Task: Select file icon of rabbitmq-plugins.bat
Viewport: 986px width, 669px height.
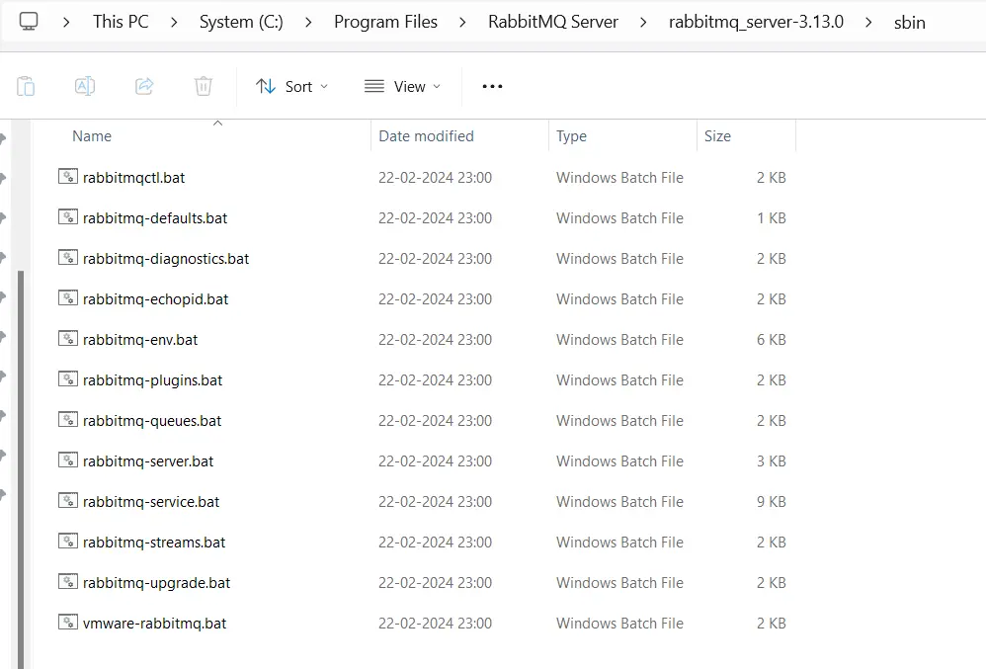Action: (68, 379)
